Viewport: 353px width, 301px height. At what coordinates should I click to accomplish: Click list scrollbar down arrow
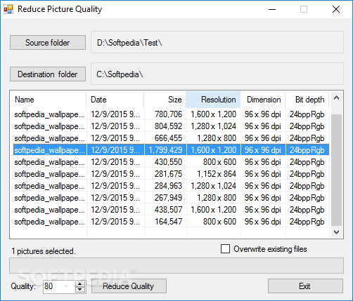point(336,232)
